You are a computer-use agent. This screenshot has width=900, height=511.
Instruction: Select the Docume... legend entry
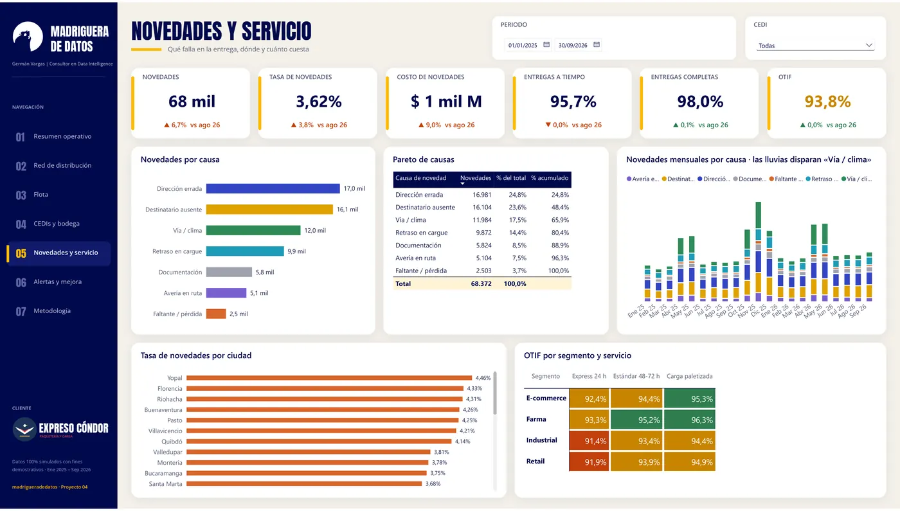tap(748, 179)
